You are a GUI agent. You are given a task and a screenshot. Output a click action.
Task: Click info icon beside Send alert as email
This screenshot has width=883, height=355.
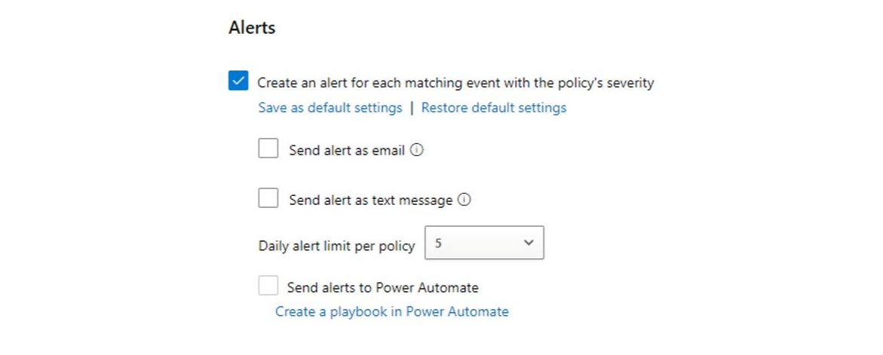click(x=417, y=150)
